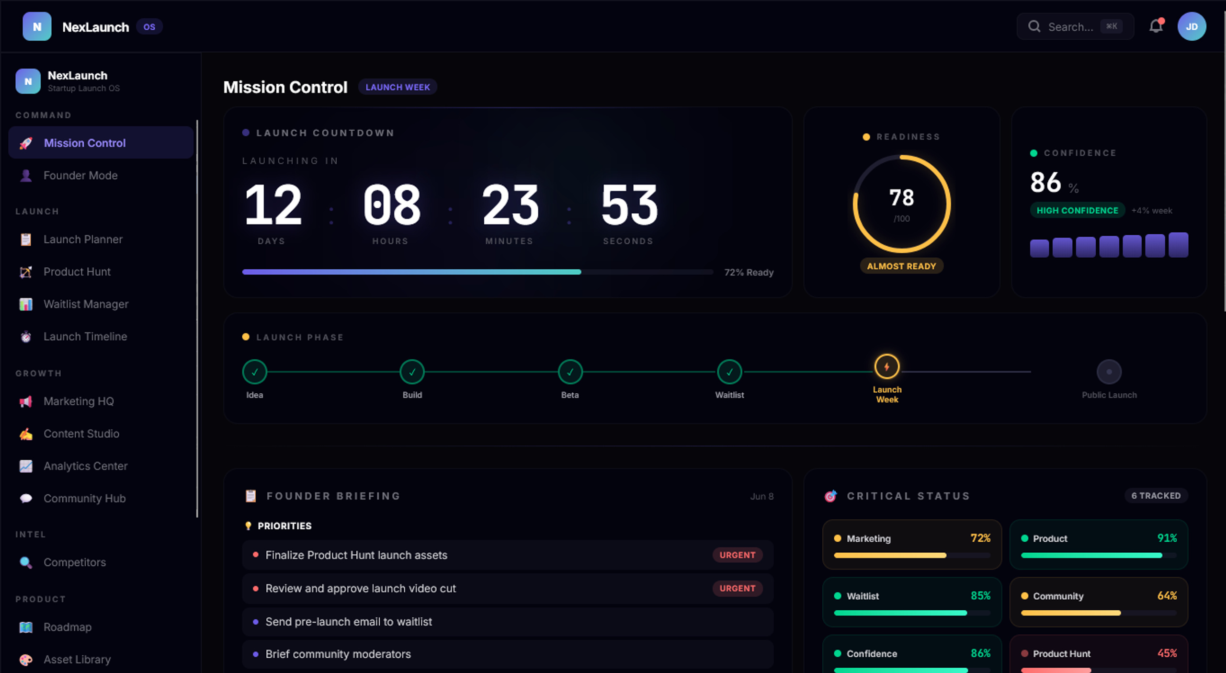
Task: Select the Beta phase marker
Action: coord(570,372)
